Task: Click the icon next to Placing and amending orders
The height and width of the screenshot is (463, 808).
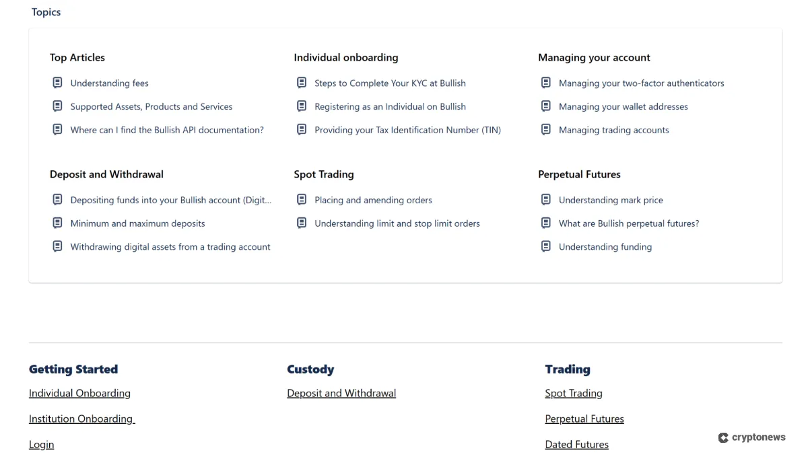Action: click(x=302, y=200)
